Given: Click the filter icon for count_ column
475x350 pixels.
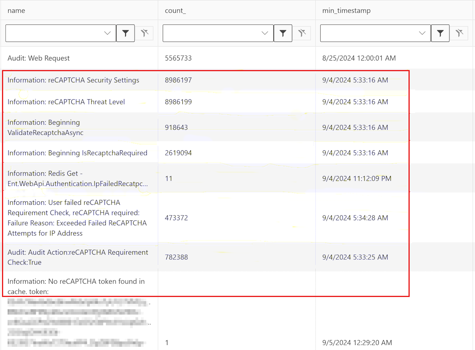Looking at the screenshot, I should (x=283, y=34).
